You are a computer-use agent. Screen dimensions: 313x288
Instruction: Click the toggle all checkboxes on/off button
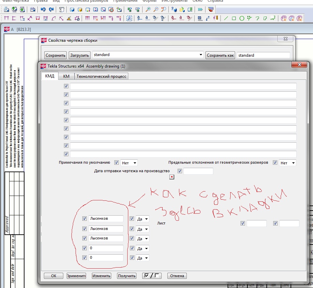click(152, 276)
